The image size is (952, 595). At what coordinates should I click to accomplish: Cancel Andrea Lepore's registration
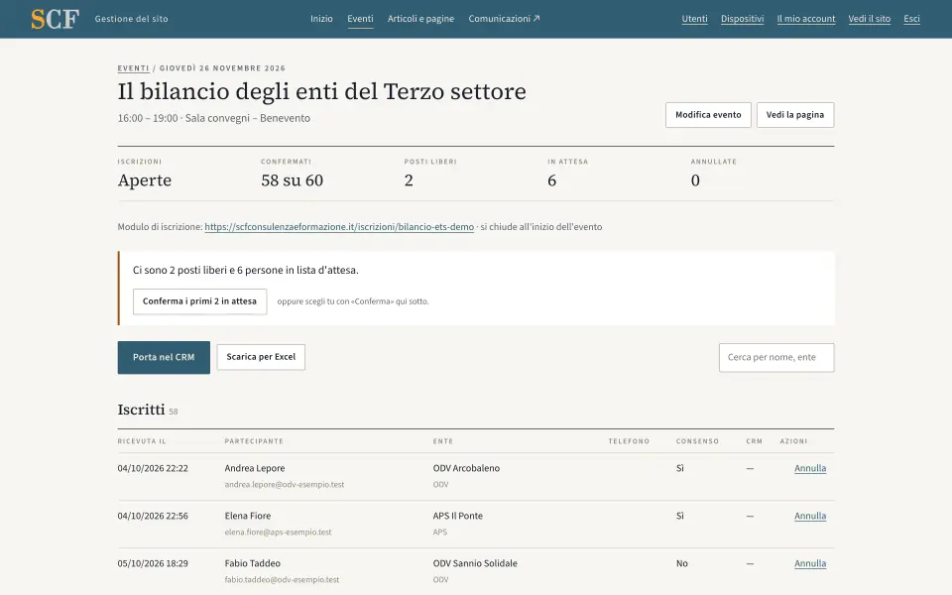[810, 468]
